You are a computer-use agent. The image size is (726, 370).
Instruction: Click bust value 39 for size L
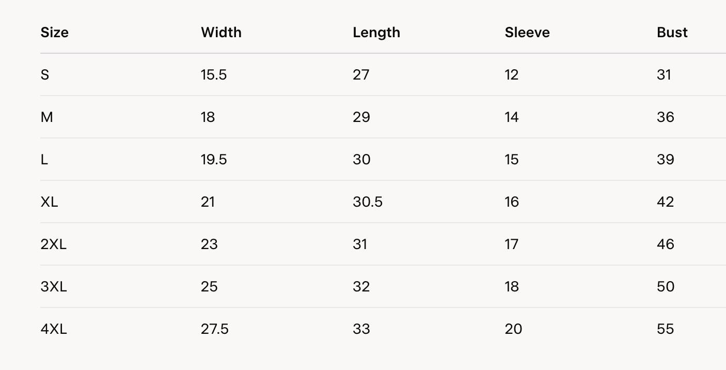point(665,160)
